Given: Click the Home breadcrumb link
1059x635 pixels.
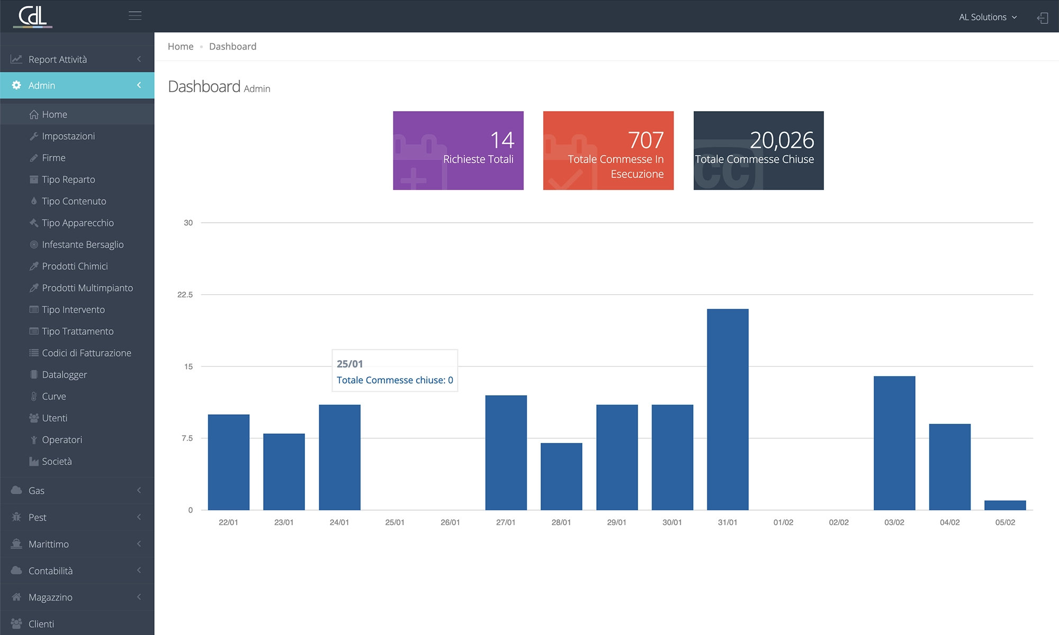Looking at the screenshot, I should (x=181, y=47).
